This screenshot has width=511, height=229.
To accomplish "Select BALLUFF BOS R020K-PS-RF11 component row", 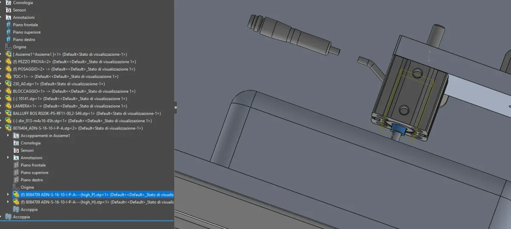I will tap(87, 113).
